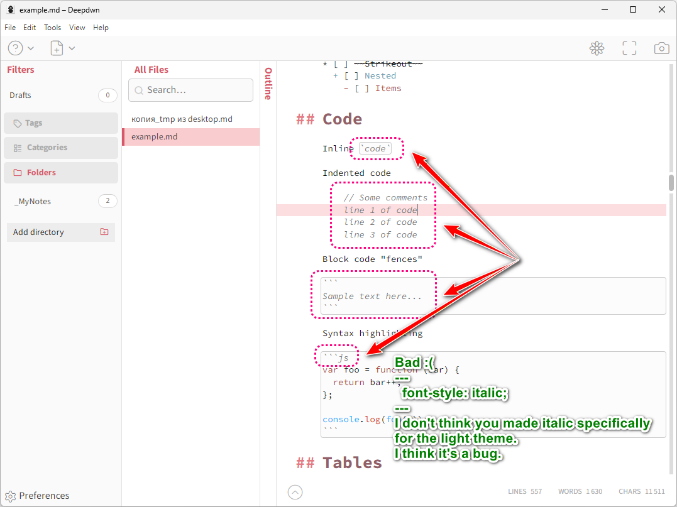This screenshot has width=677, height=507.
Task: Open the Outline side tab
Action: 268,84
